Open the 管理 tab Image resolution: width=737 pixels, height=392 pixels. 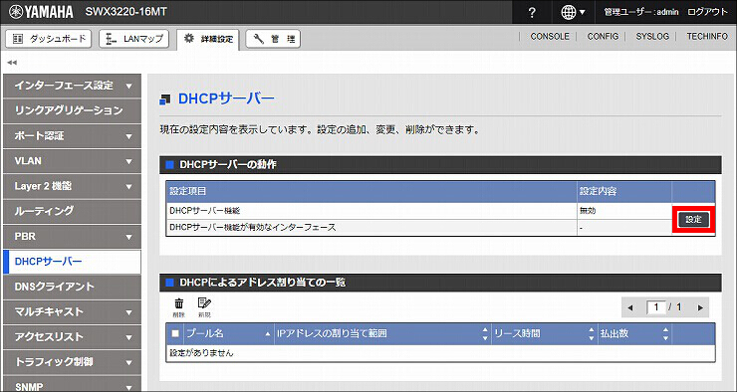[x=273, y=39]
